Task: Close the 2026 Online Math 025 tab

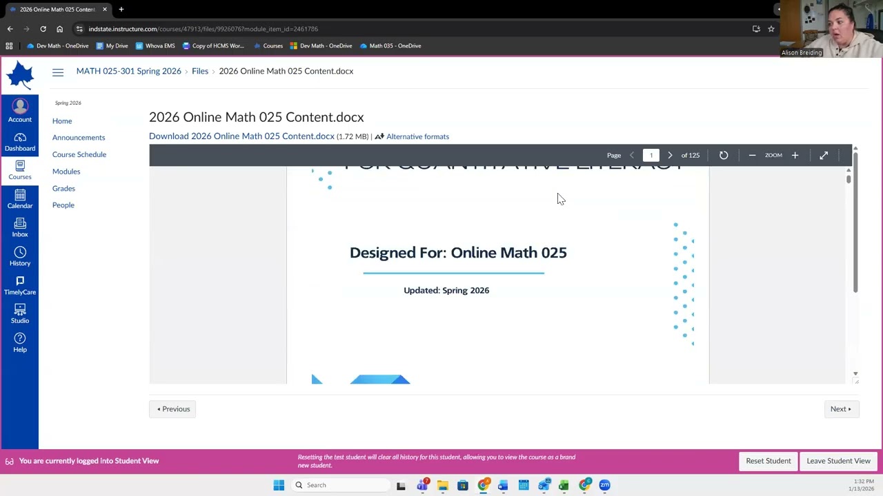Action: (x=105, y=10)
